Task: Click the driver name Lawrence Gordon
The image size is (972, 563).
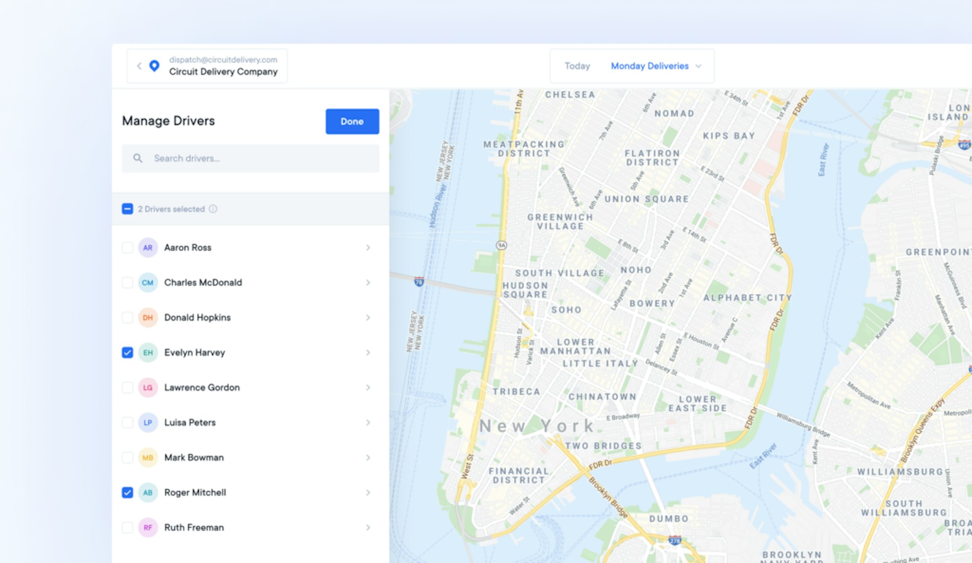Action: [201, 387]
